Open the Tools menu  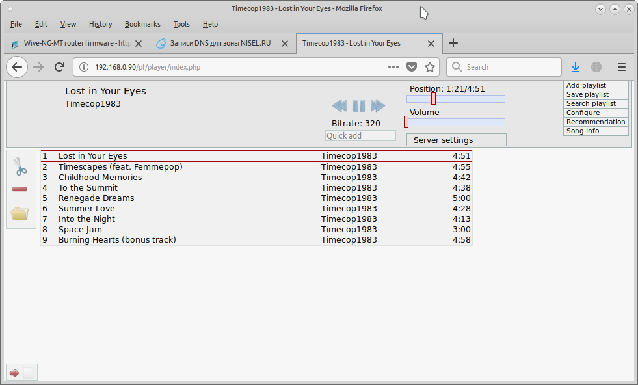[x=181, y=24]
